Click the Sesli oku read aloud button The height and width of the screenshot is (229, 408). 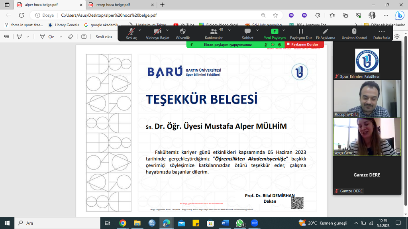tap(104, 37)
